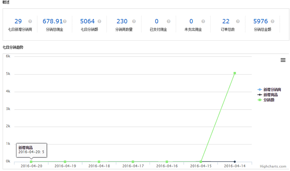Click the 5976 分销总金额 value
Screen dimensions: 290x171
pos(260,22)
